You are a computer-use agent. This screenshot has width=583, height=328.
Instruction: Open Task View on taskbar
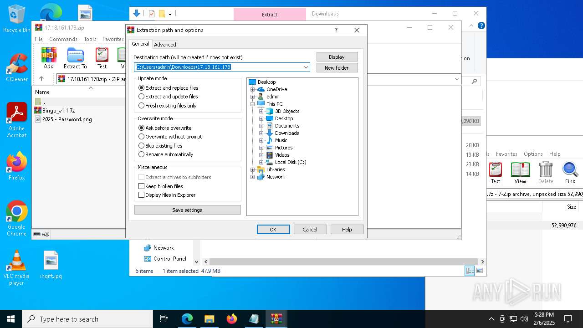164,319
